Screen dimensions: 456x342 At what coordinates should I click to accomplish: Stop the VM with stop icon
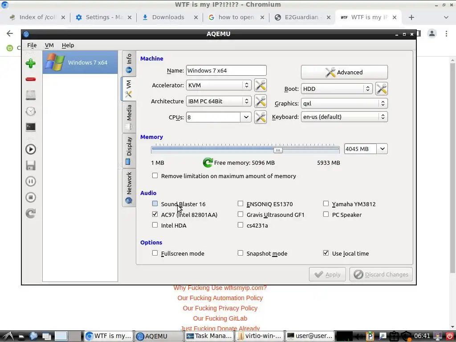click(31, 197)
